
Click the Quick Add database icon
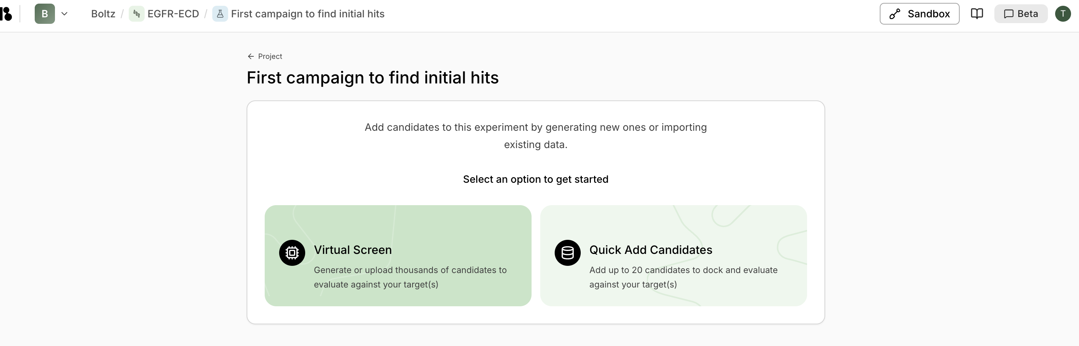click(x=568, y=253)
